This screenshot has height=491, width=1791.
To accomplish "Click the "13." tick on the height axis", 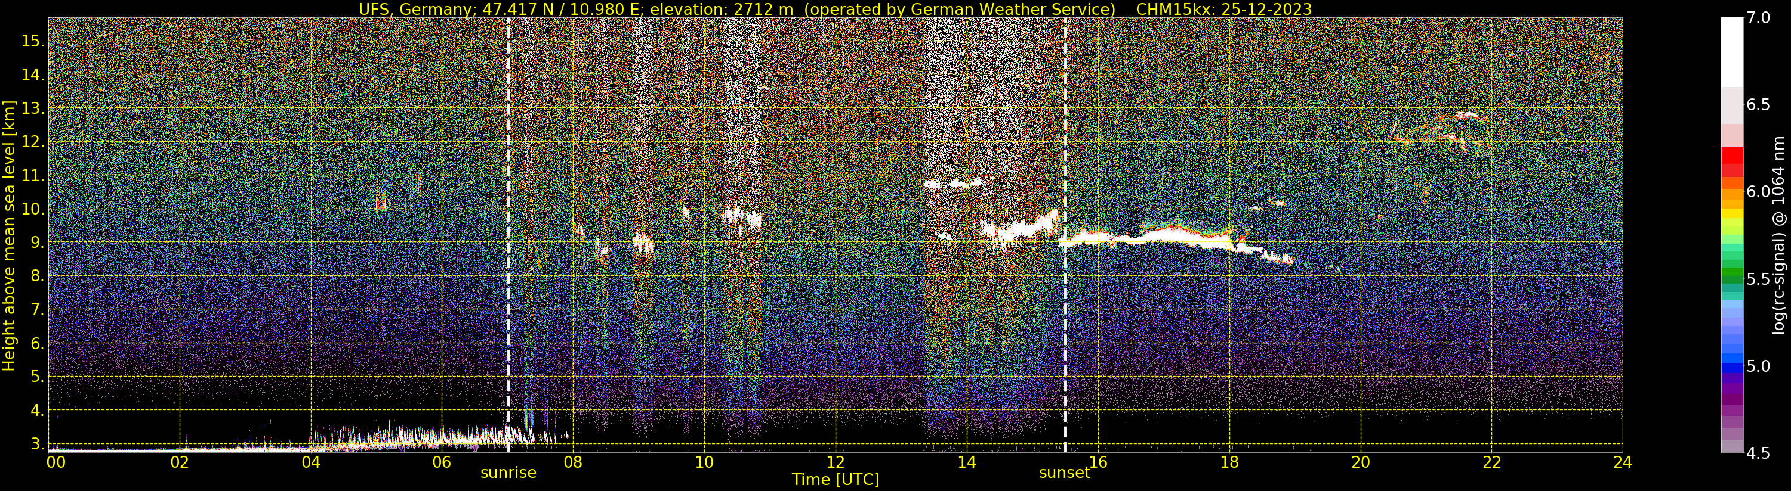I will 33,108.
